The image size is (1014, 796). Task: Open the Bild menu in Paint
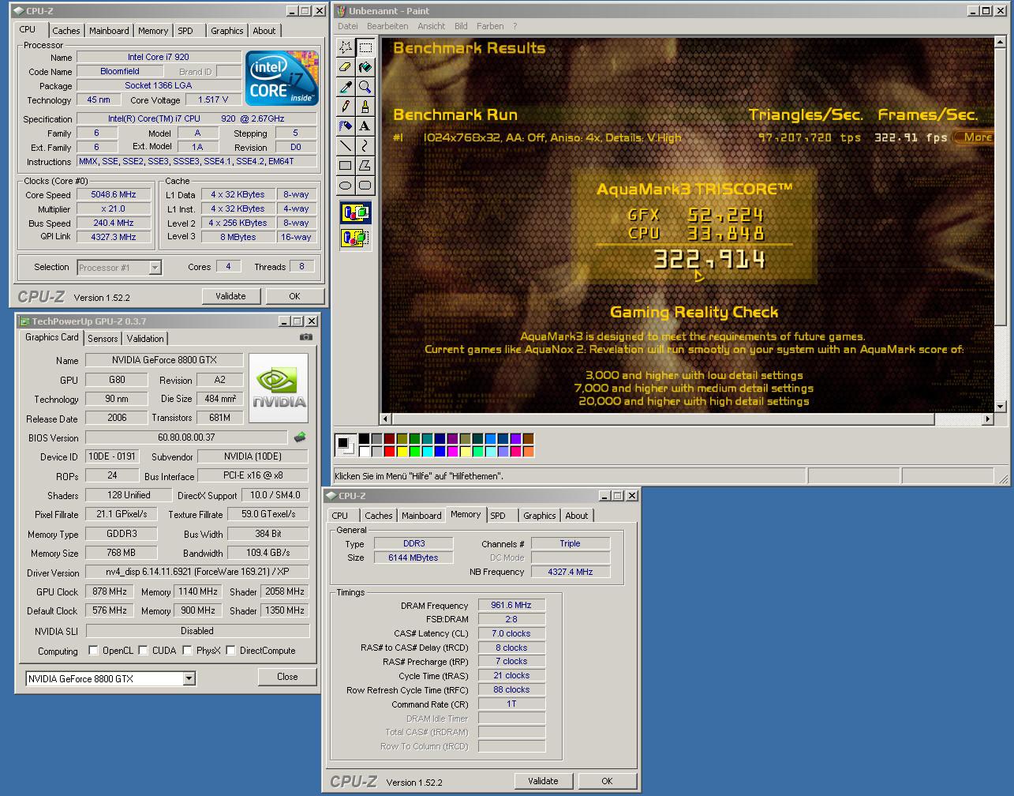tap(461, 26)
